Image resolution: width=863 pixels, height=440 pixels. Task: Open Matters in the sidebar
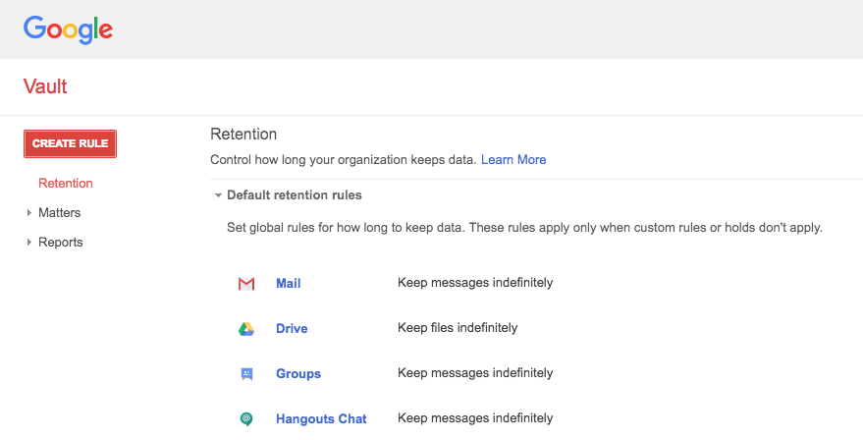click(59, 212)
